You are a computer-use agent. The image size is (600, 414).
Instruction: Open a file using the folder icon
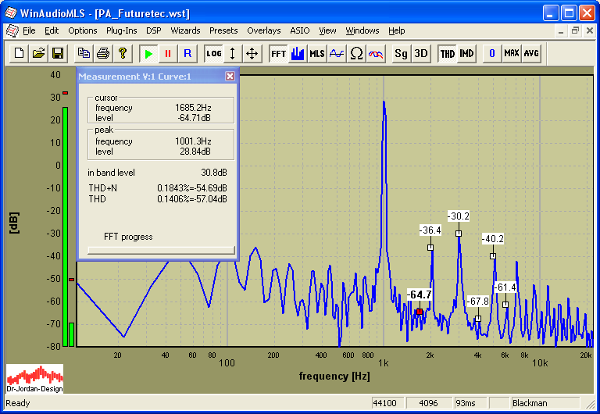coord(37,53)
